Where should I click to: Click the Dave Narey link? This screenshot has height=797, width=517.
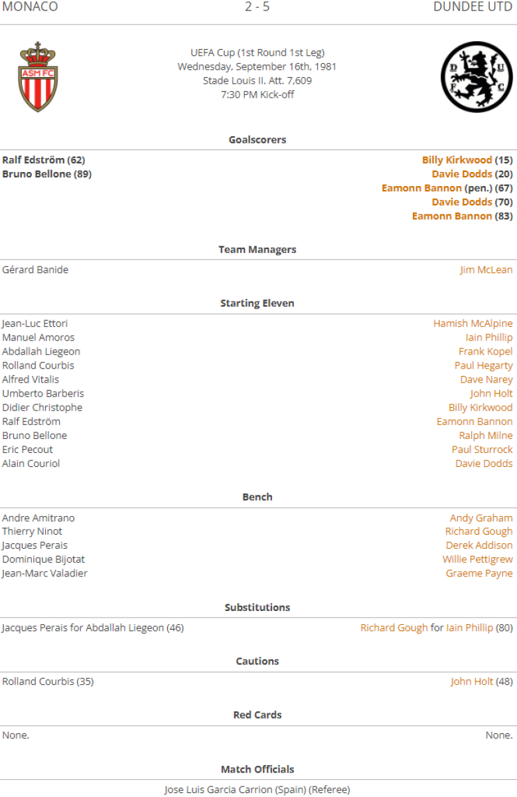[x=486, y=379]
